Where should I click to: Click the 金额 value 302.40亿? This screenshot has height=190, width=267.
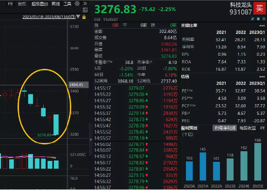(x=168, y=32)
